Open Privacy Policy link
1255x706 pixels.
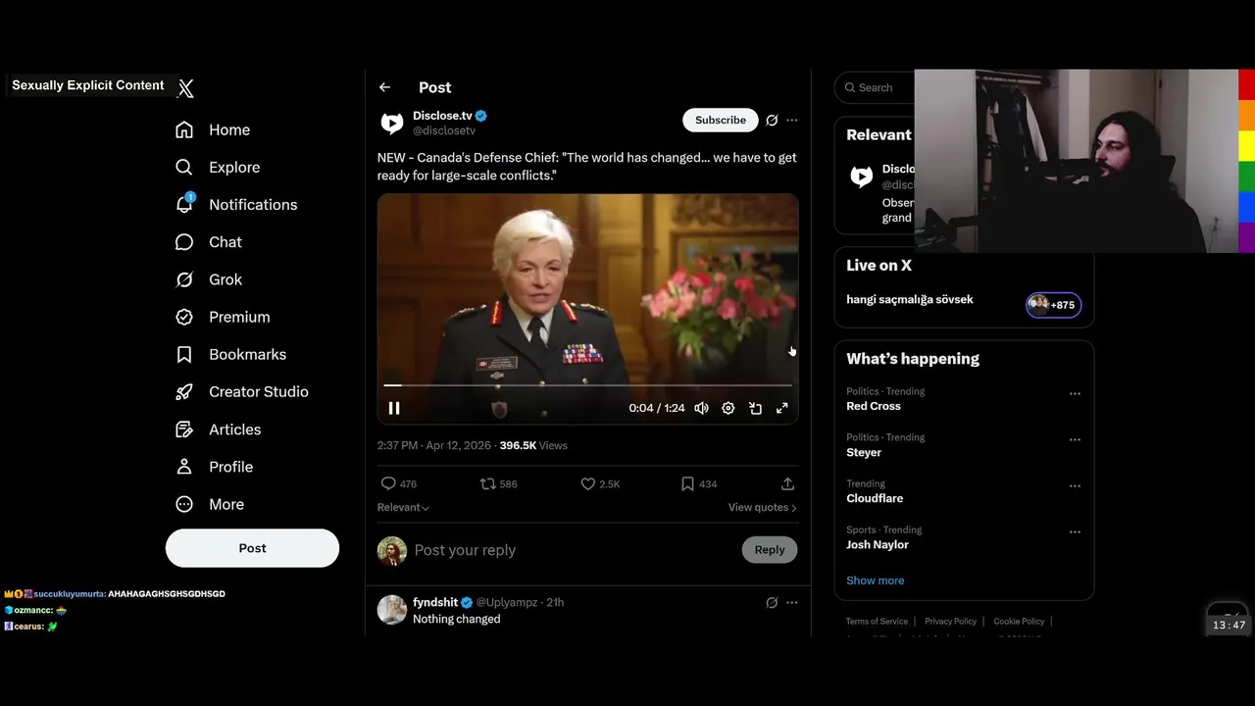[x=950, y=621]
